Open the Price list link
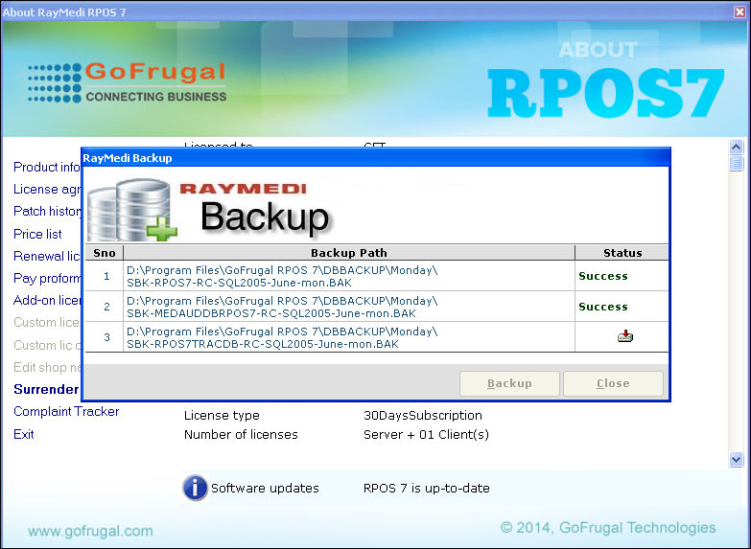 [37, 234]
